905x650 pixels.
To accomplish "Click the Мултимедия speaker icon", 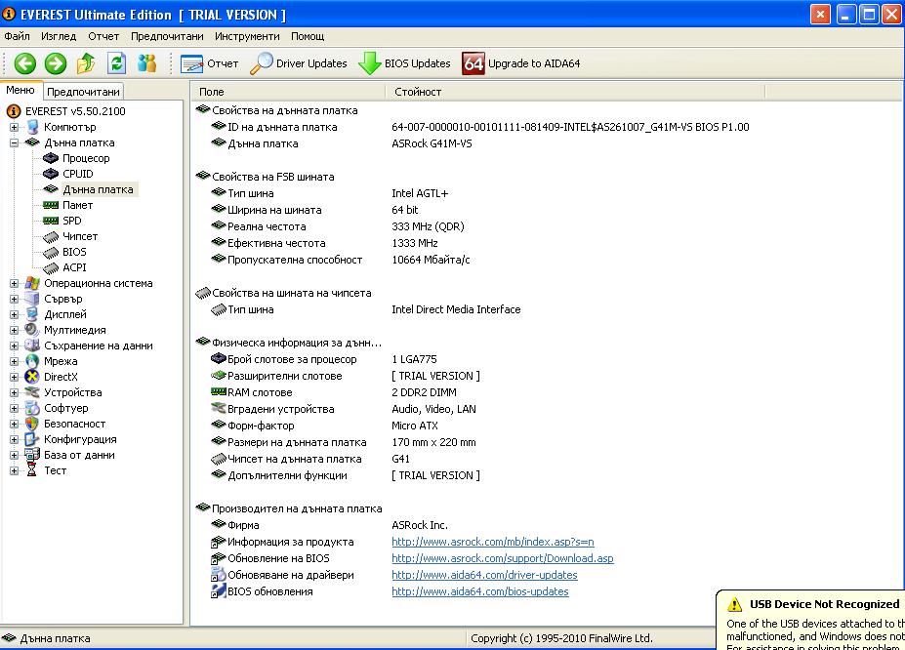I will pyautogui.click(x=32, y=330).
